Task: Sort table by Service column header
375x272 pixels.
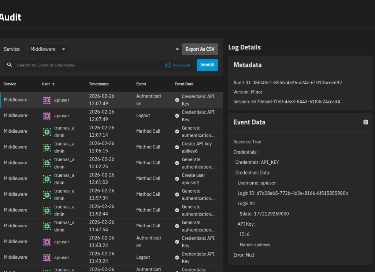Action: click(x=10, y=84)
